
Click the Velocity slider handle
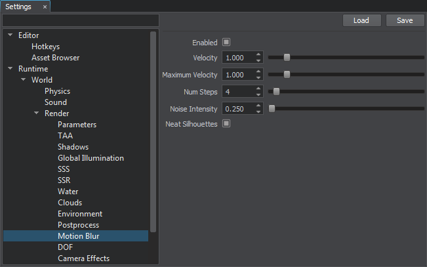click(x=287, y=58)
